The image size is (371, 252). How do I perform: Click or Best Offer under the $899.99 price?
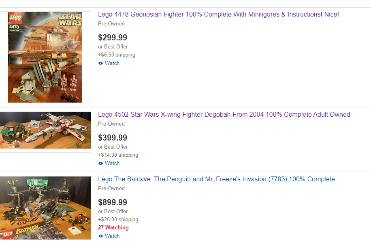(113, 212)
